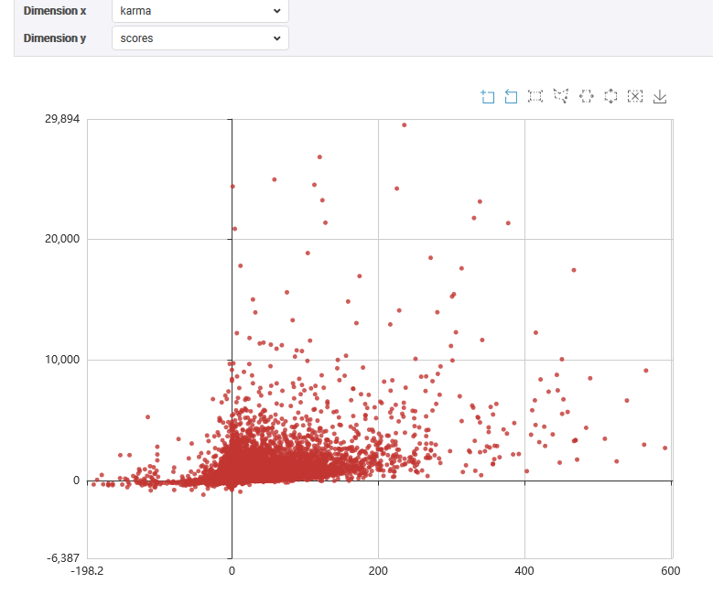
Task: Open the Dimension x dropdown showing karma
Action: click(200, 11)
